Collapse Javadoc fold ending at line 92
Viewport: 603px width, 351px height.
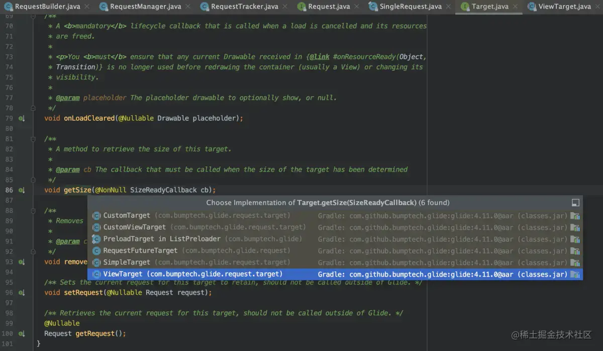coord(34,252)
